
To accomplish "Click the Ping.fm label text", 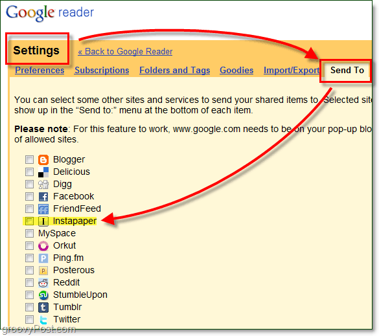I will (69, 258).
